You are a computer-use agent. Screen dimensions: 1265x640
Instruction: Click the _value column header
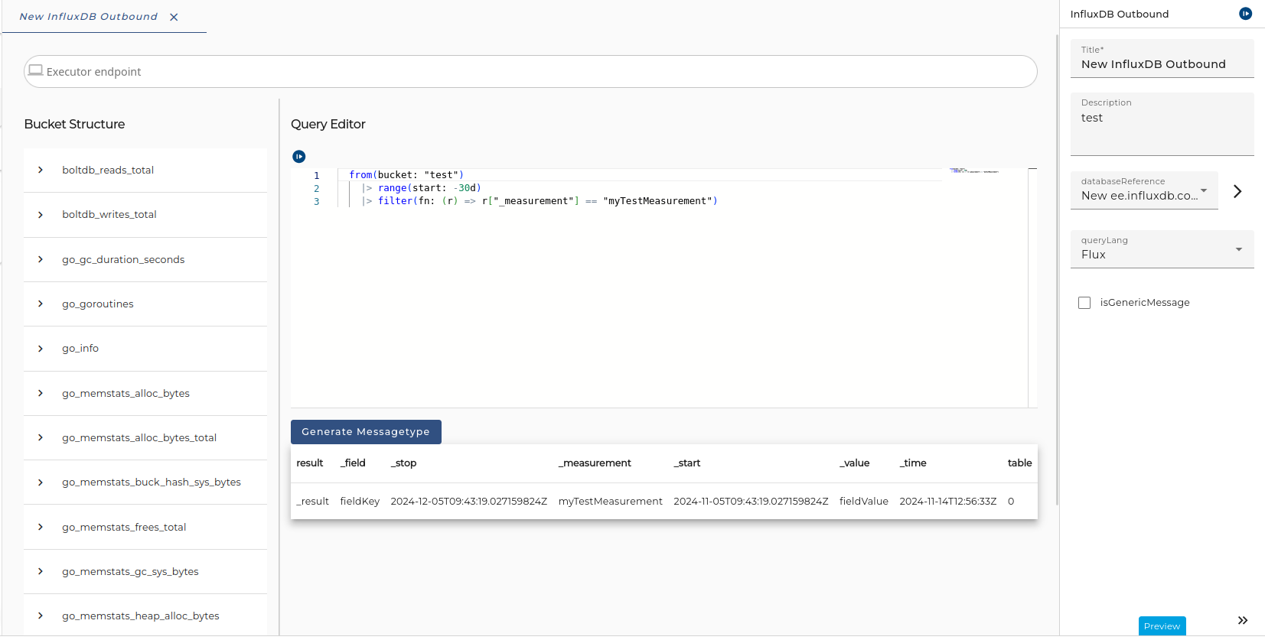click(x=855, y=463)
